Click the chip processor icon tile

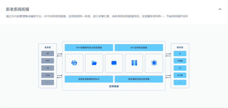114,63
